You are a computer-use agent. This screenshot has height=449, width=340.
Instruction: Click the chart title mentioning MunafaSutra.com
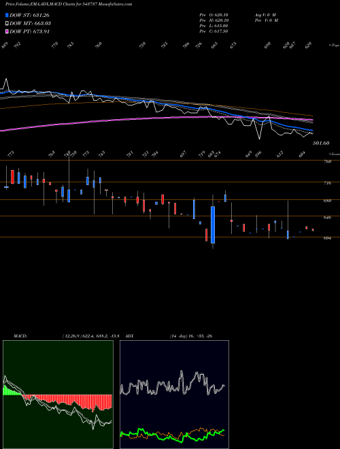point(69,5)
